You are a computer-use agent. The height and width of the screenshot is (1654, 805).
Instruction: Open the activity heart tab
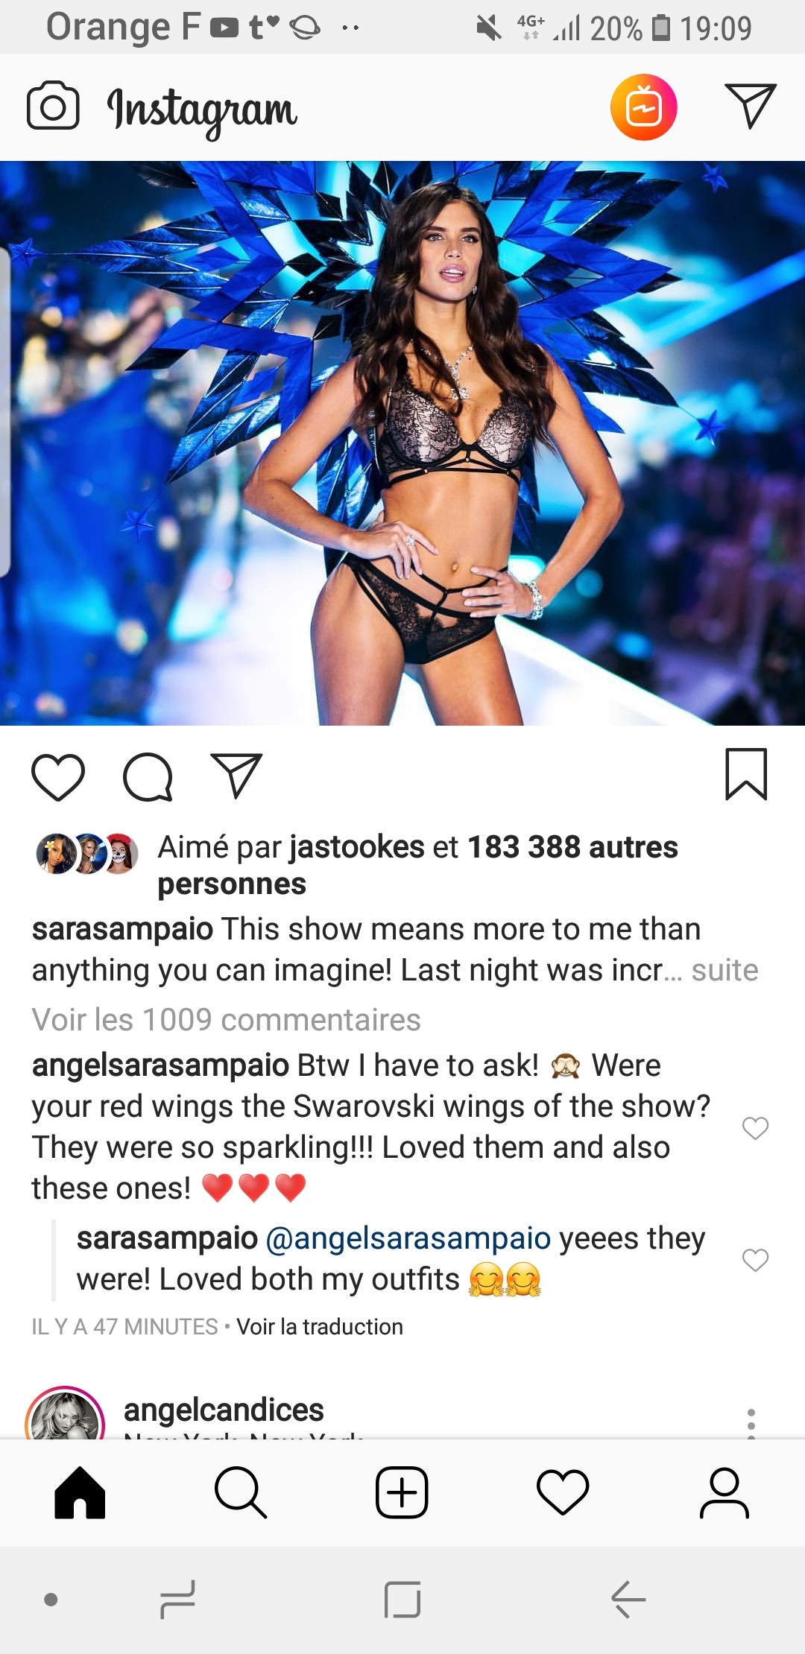(563, 1492)
